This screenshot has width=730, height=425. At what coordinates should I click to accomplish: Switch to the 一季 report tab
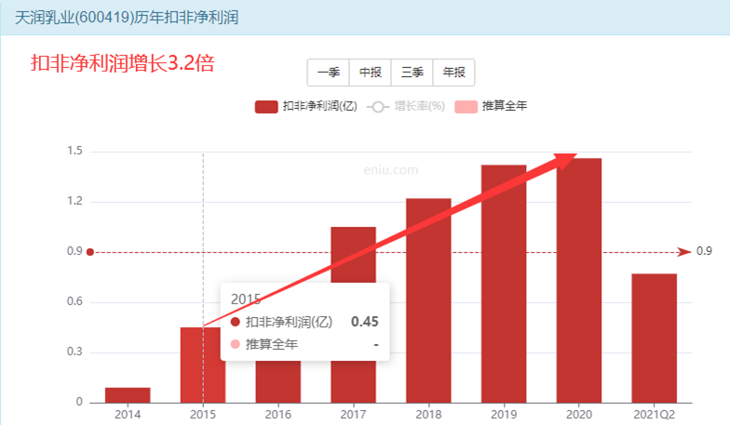pyautogui.click(x=328, y=73)
